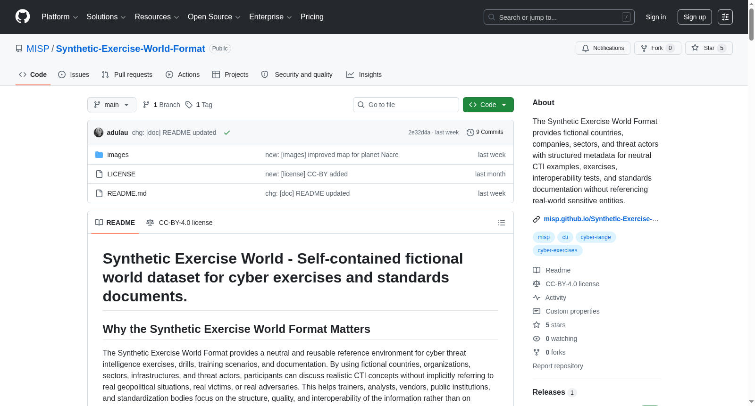Click the misp topic tag
Screen dimensions: 755x406
coord(544,237)
